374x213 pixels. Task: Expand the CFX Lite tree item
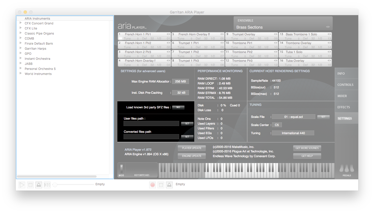tap(21, 28)
